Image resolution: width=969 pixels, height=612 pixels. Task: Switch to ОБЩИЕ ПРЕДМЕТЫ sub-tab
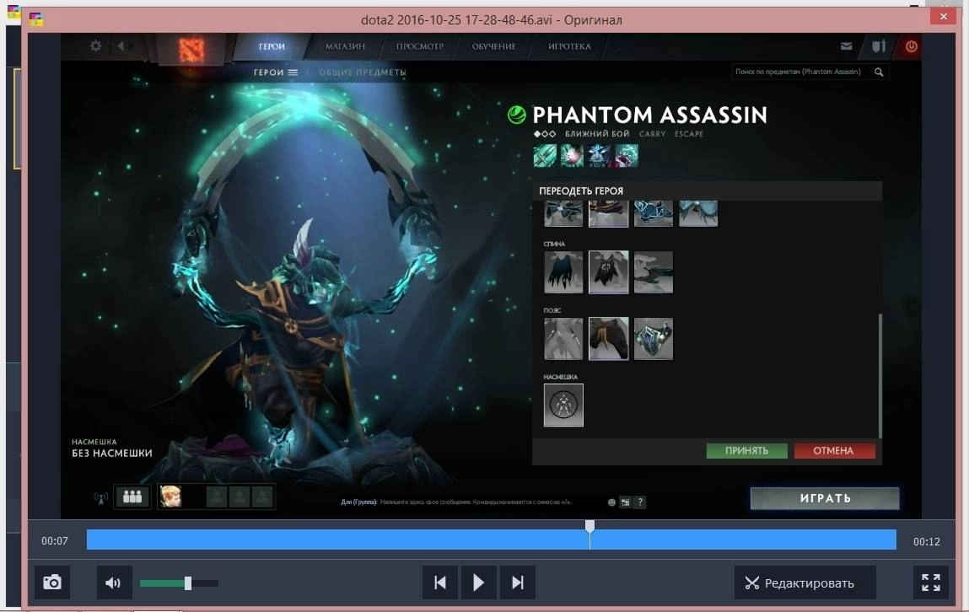point(362,72)
